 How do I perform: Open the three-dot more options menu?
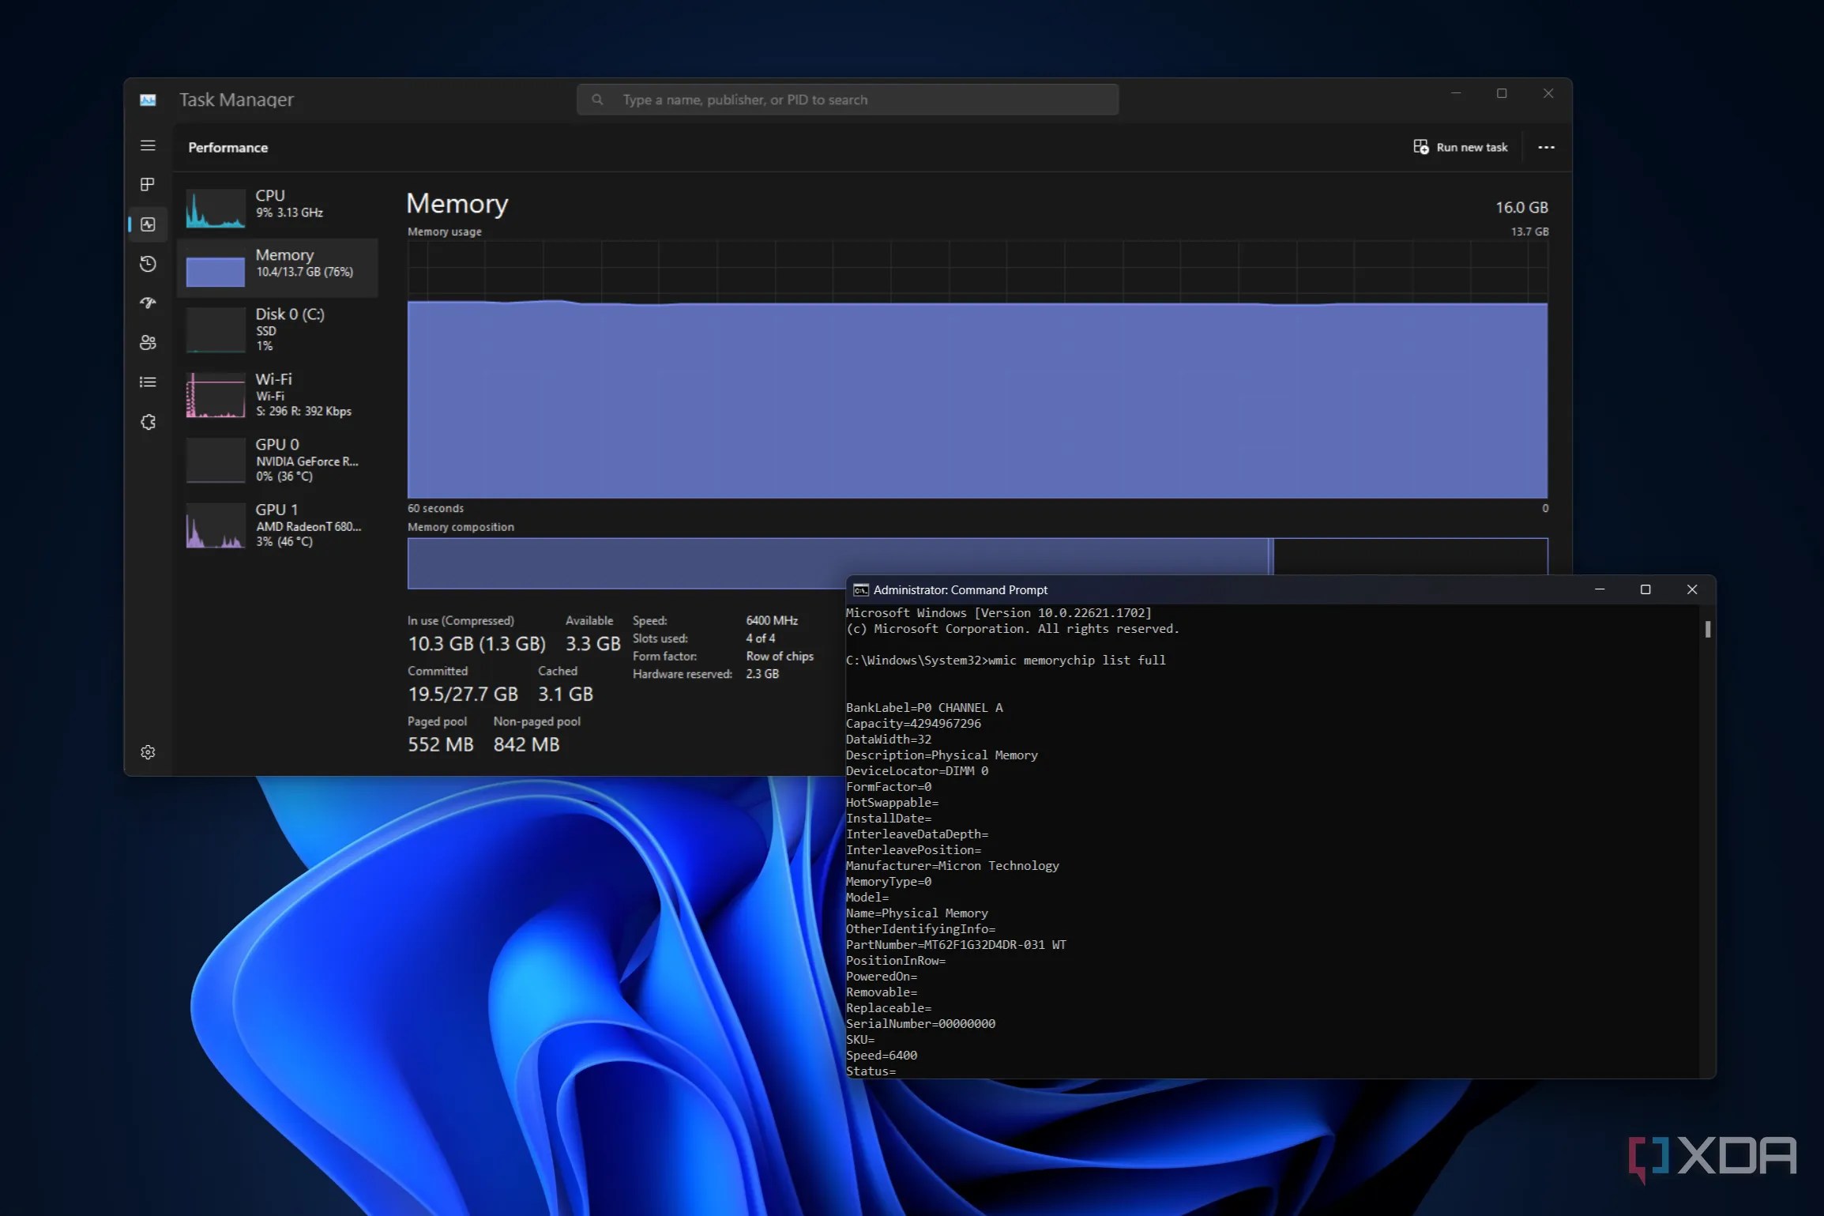[x=1546, y=147]
